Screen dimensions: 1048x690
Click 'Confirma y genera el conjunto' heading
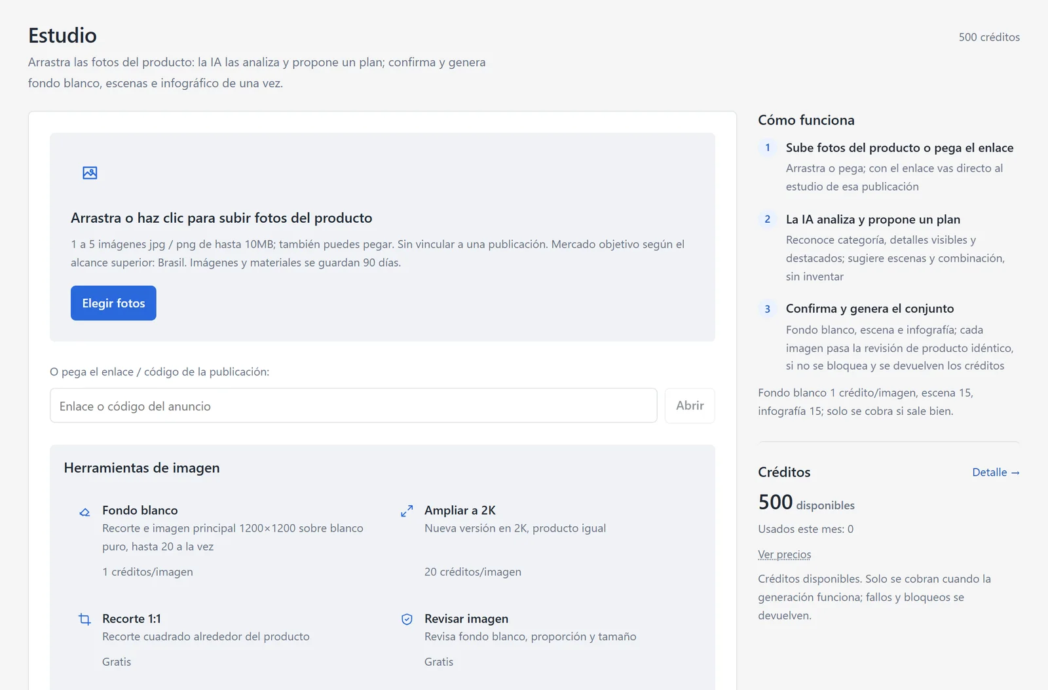pos(870,309)
